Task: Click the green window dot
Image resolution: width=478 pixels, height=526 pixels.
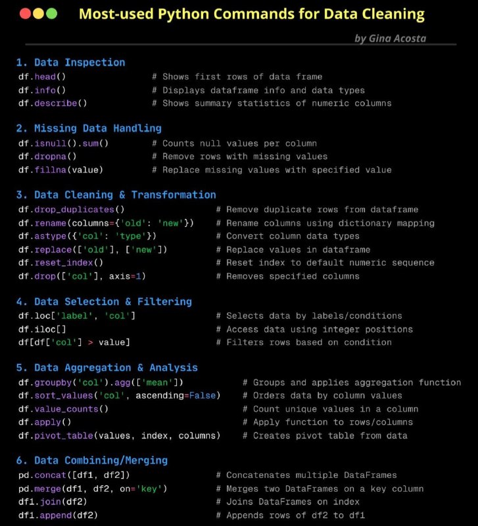Action: tap(51, 14)
